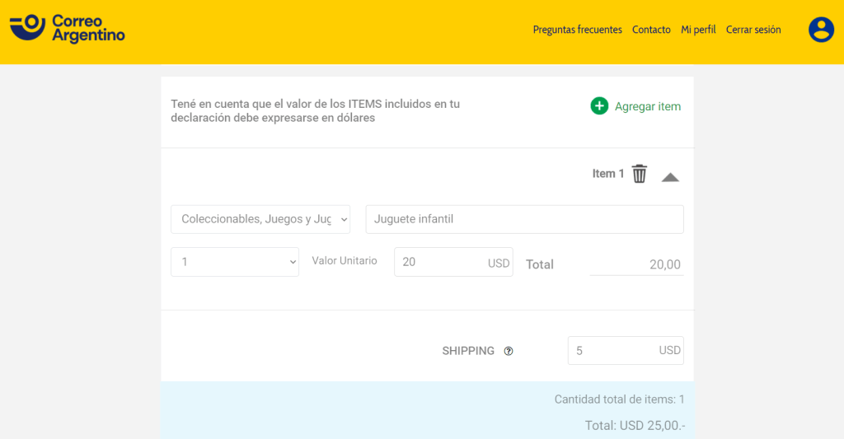Image resolution: width=844 pixels, height=439 pixels.
Task: Open the user account avatar icon
Action: [x=821, y=30]
